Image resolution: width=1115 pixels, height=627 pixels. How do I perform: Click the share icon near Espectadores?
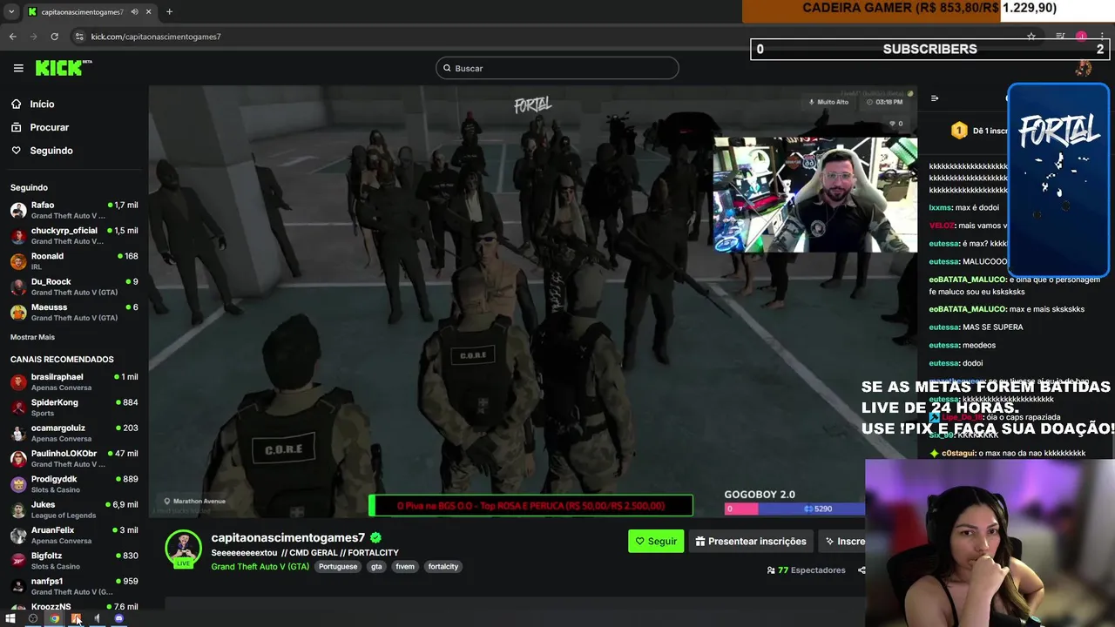pyautogui.click(x=862, y=570)
